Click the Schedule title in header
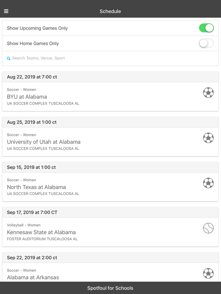The height and width of the screenshot is (294, 221). coord(110,11)
